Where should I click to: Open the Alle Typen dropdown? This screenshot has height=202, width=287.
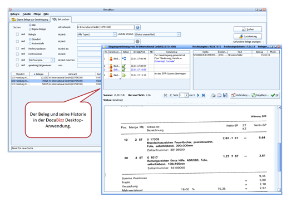115,35
